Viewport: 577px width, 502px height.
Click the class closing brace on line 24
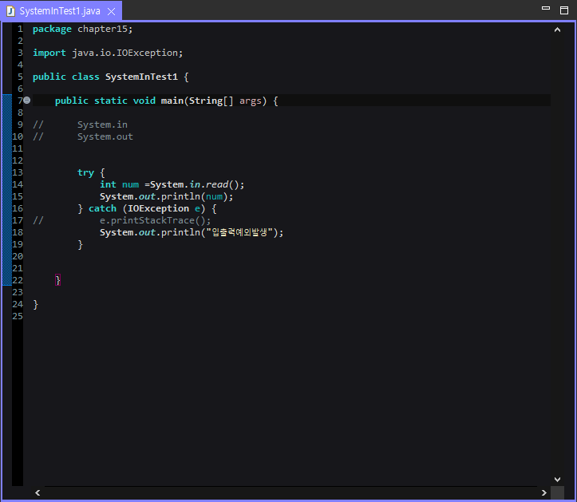click(x=35, y=304)
